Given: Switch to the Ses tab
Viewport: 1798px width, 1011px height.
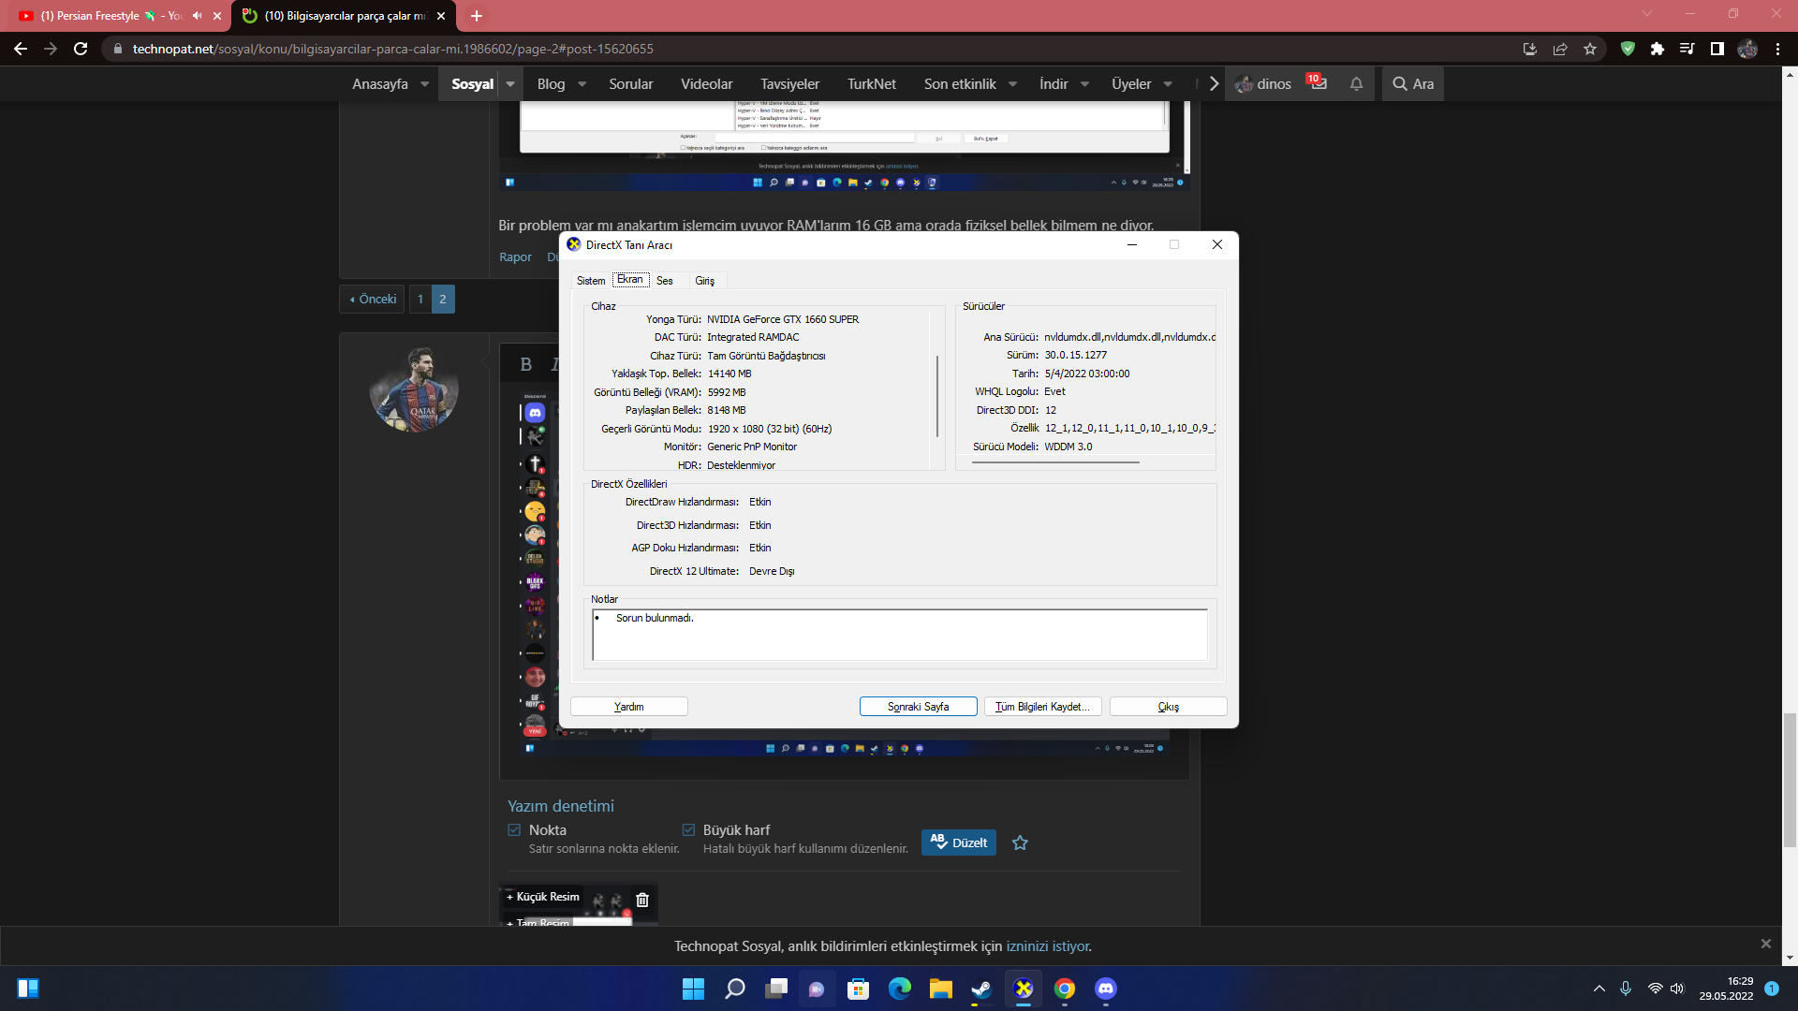Looking at the screenshot, I should (664, 281).
